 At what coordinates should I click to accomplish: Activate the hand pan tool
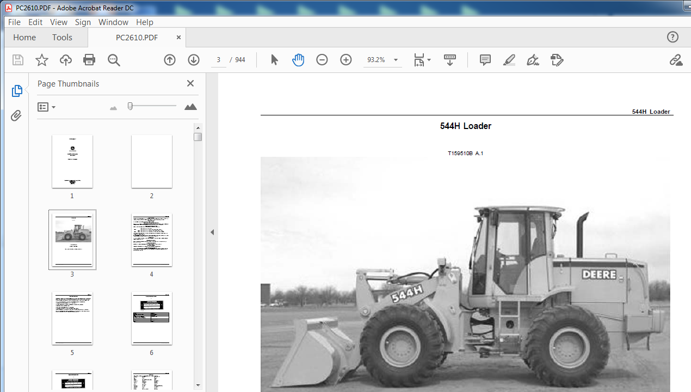(x=298, y=60)
